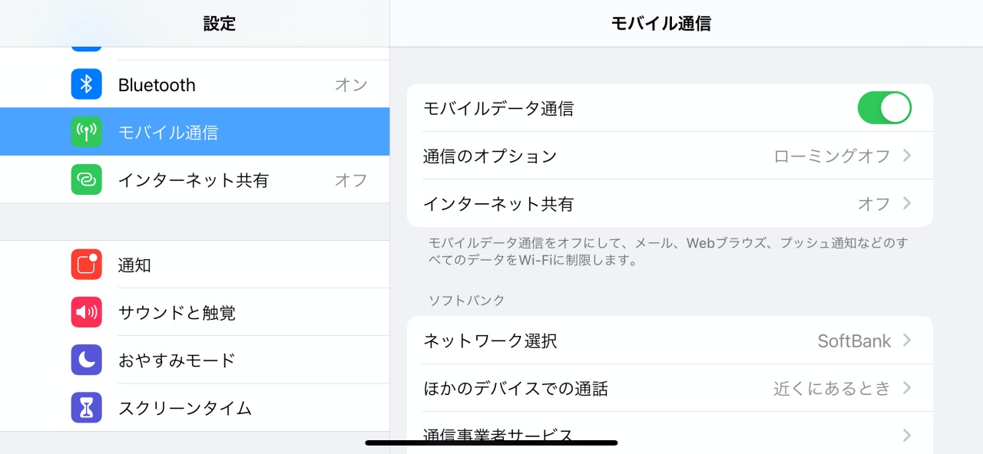
Task: Tap the red notifications icon
Action: 87,265
